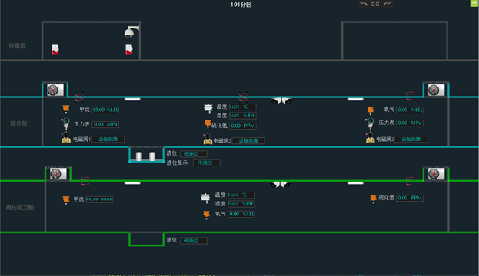479x276 pixels.
Task: Select the dome camera in equipment layer
Action: 131,31
